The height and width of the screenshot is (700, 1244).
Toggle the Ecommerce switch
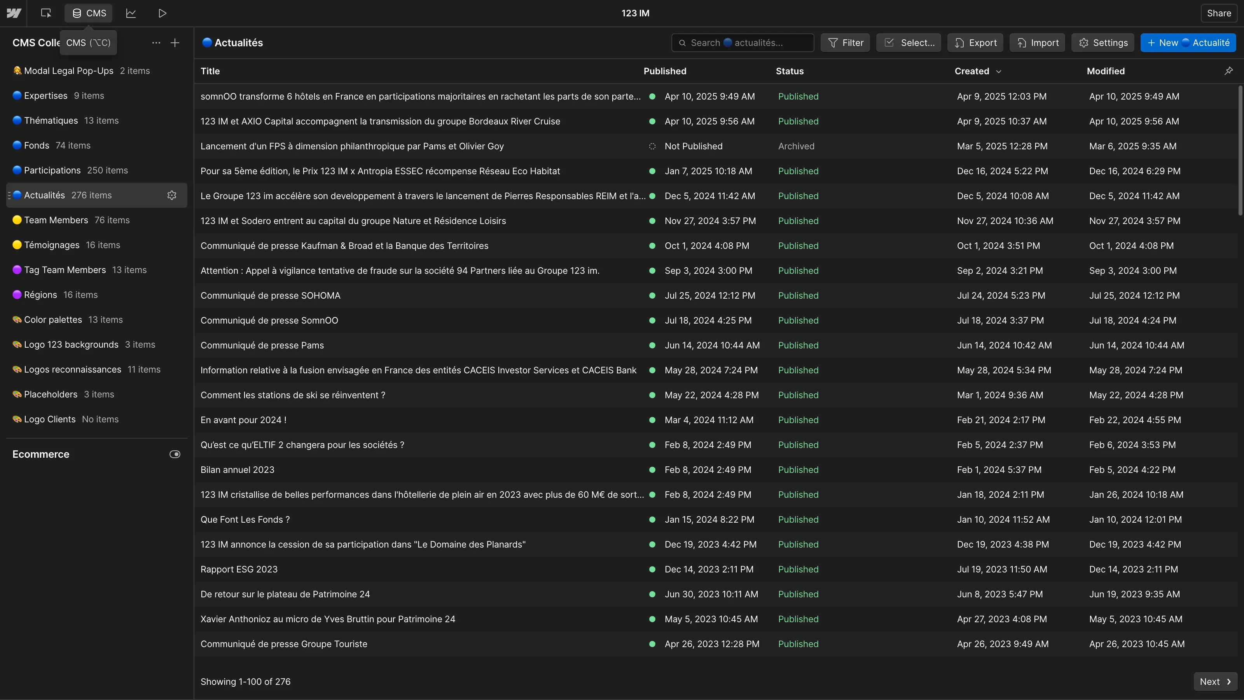pyautogui.click(x=175, y=454)
